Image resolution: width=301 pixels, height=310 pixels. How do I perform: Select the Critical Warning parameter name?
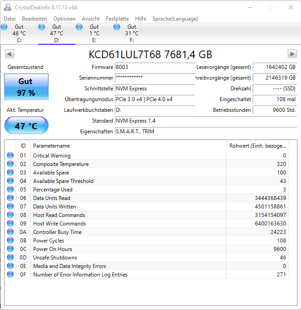click(52, 156)
